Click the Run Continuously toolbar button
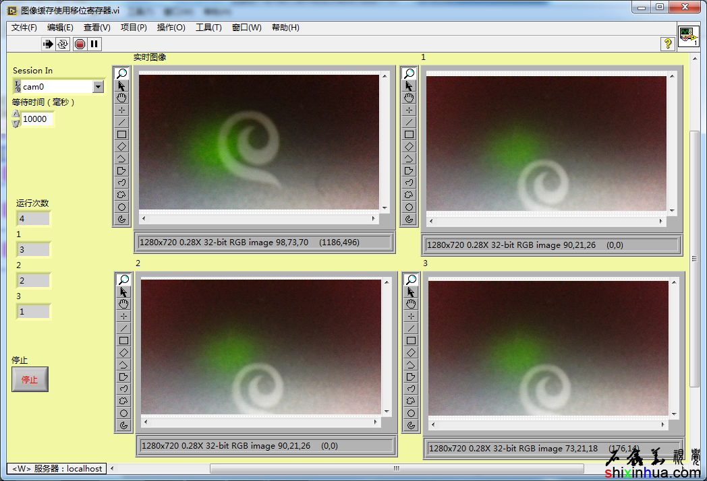Image resolution: width=707 pixels, height=481 pixels. point(63,44)
